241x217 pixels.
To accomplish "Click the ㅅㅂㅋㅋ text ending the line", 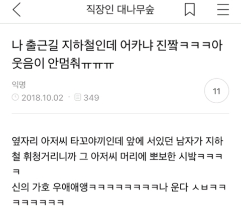I will (x=209, y=187).
